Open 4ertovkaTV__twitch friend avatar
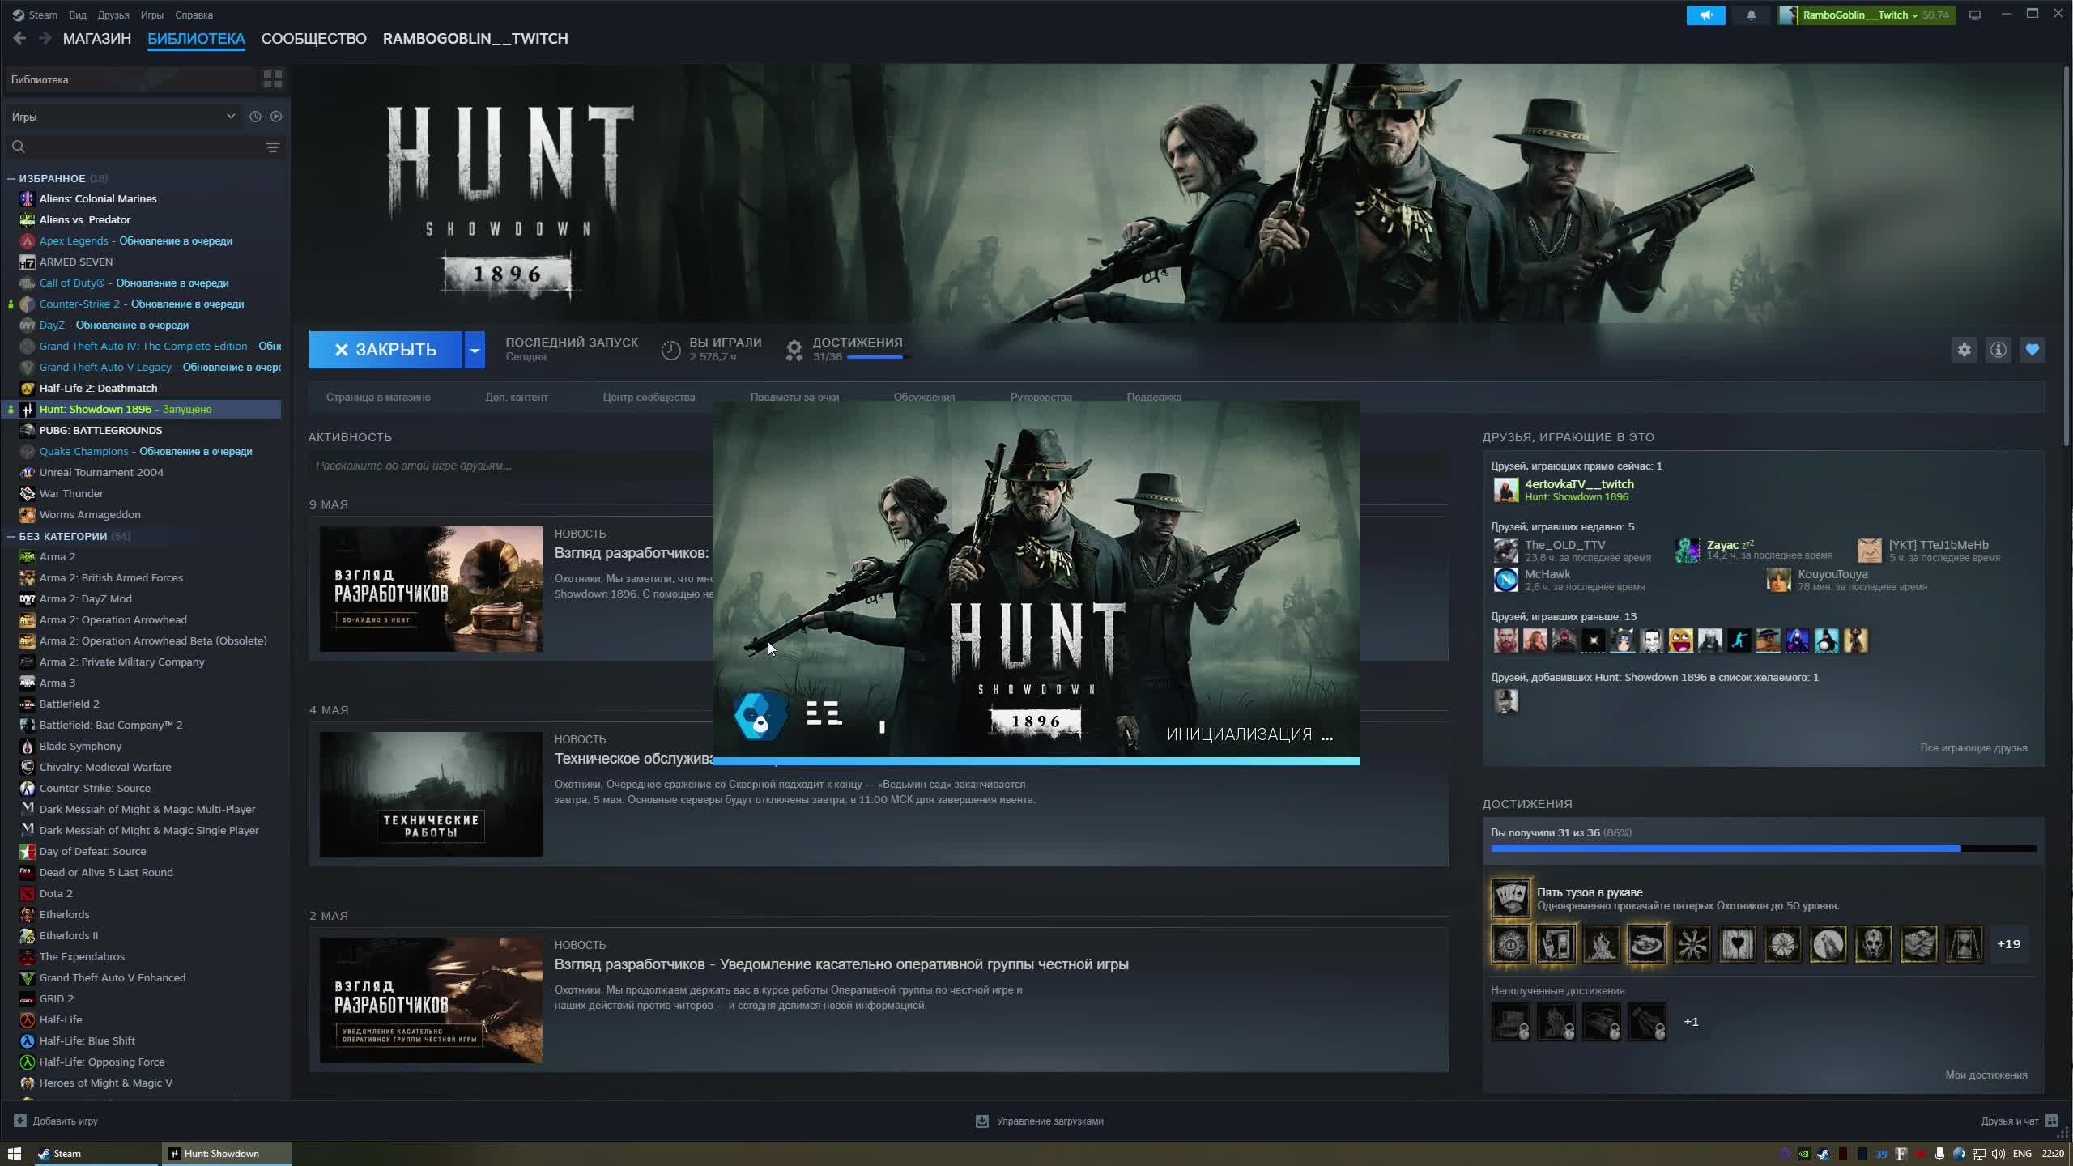Viewport: 2073px width, 1166px height. point(1505,490)
